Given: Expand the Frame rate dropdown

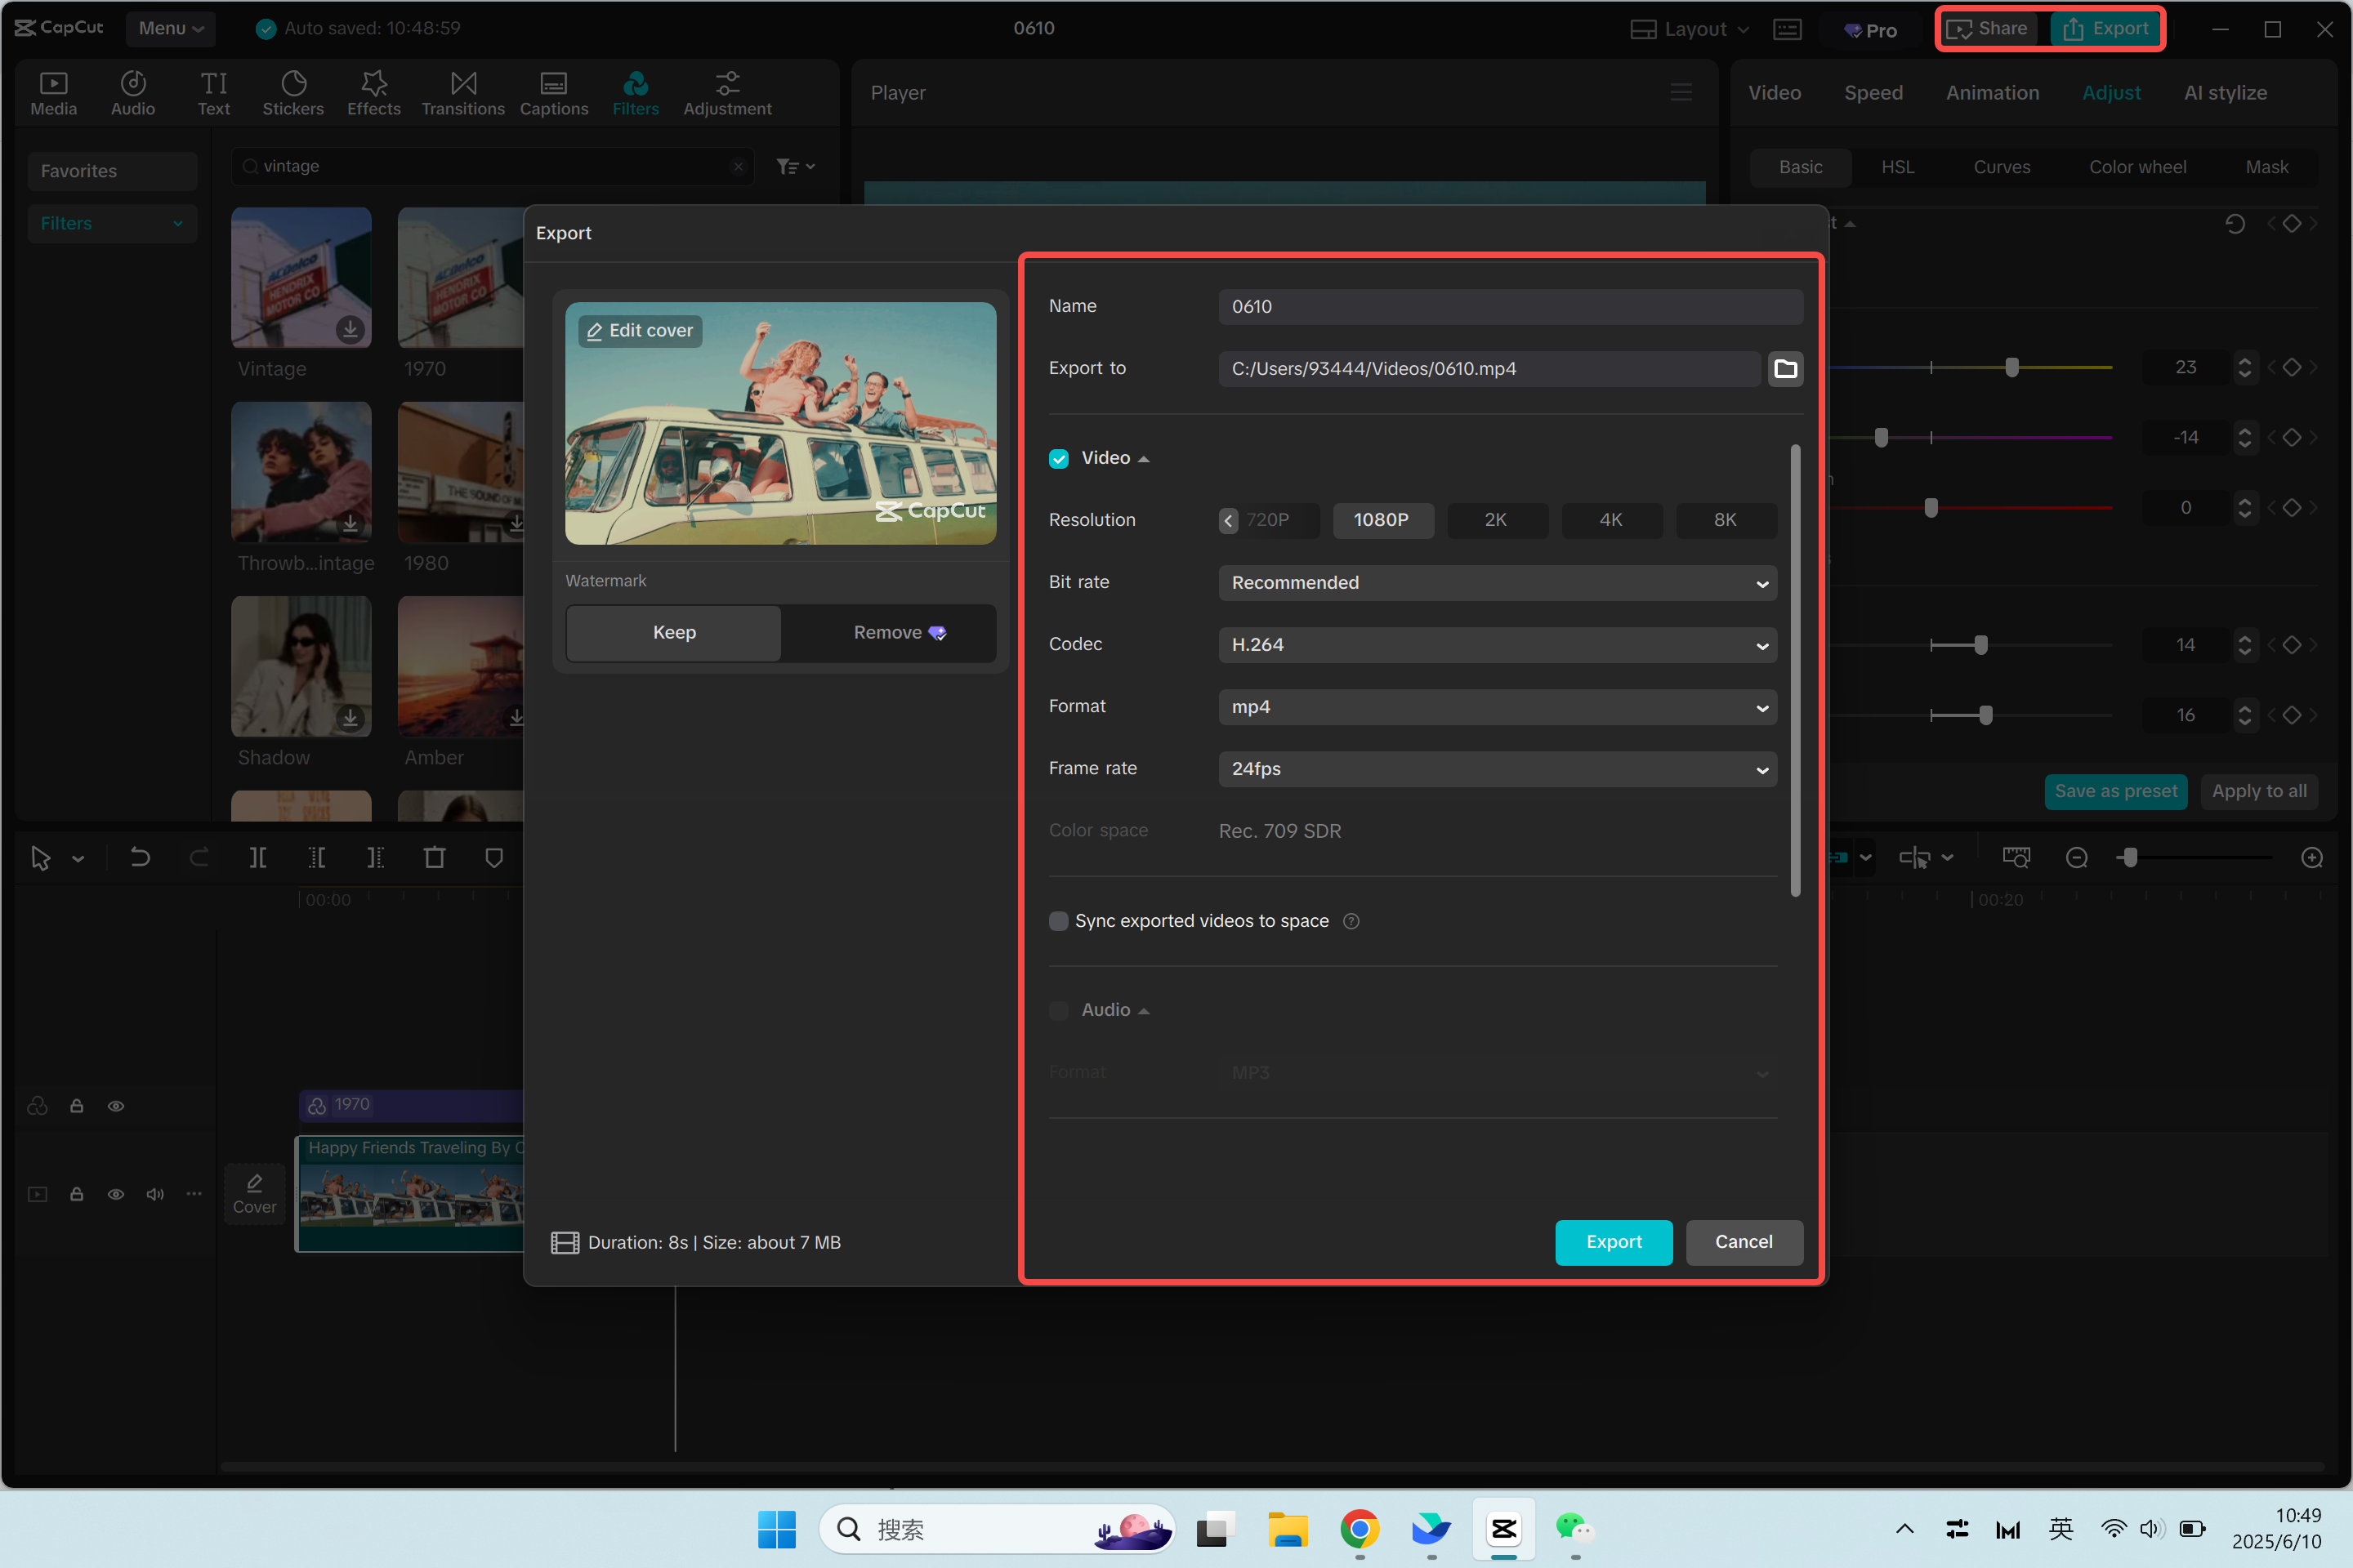Looking at the screenshot, I should coord(1494,769).
